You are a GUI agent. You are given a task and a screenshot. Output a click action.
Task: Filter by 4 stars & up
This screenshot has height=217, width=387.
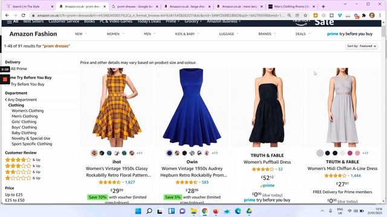(23, 160)
